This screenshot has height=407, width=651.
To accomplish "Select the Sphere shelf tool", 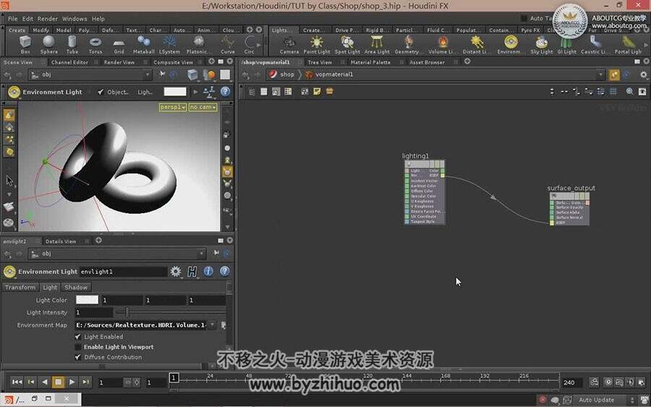I will [x=49, y=44].
